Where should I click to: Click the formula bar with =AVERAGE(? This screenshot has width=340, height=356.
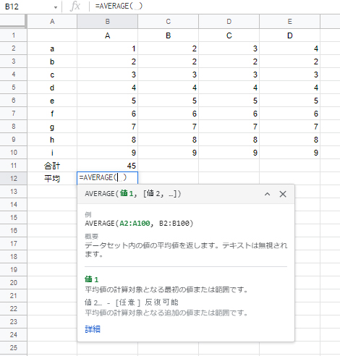tap(215, 7)
